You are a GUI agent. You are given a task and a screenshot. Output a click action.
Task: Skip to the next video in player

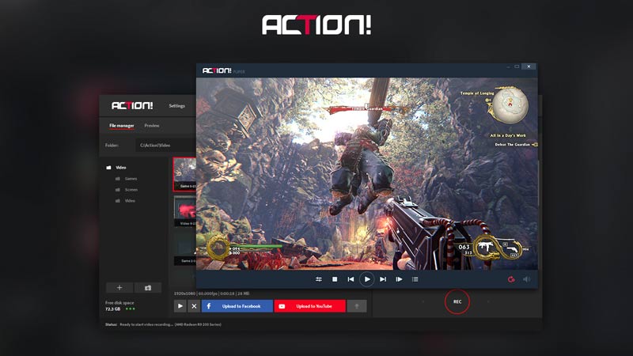383,279
